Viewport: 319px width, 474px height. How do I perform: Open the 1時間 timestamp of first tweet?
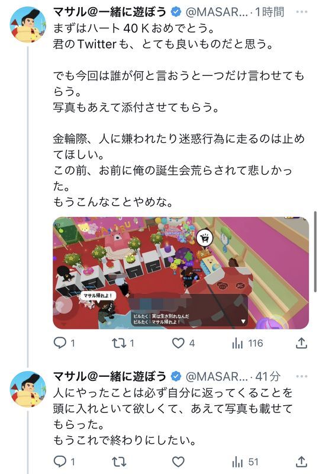click(270, 12)
